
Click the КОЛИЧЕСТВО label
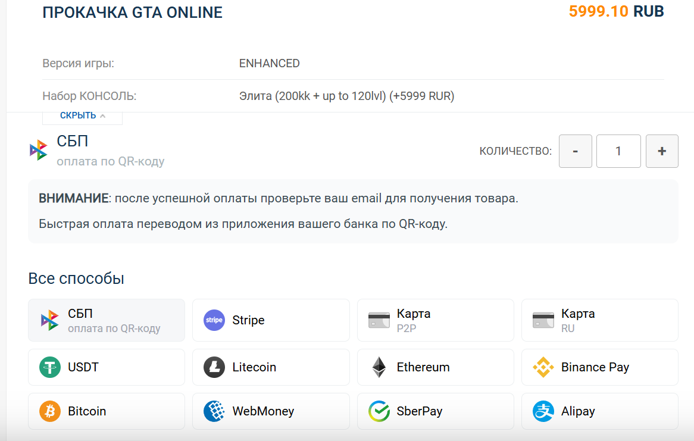515,151
